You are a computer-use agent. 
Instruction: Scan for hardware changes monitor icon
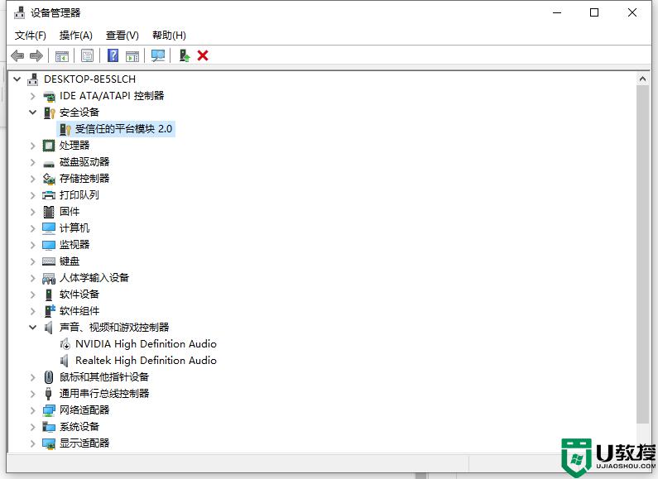pos(158,55)
